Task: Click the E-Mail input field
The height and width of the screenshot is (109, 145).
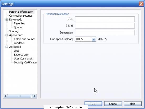Action: tap(105, 26)
